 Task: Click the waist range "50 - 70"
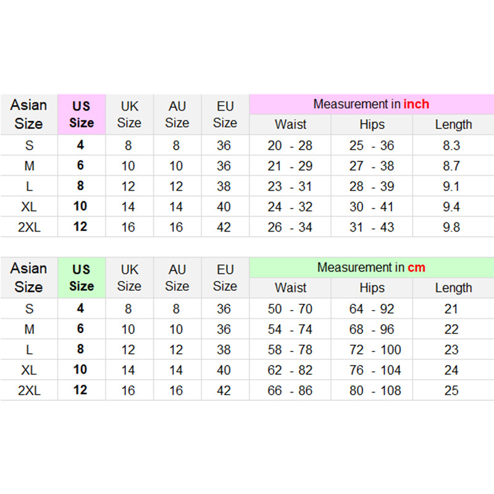[x=290, y=309]
